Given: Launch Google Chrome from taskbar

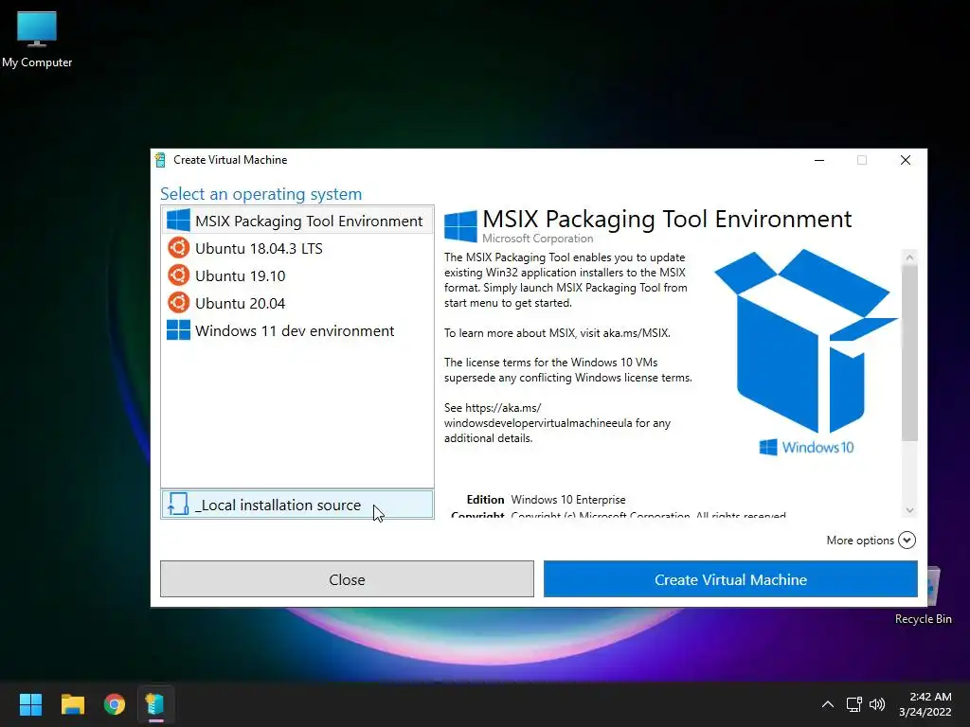Looking at the screenshot, I should click(115, 704).
